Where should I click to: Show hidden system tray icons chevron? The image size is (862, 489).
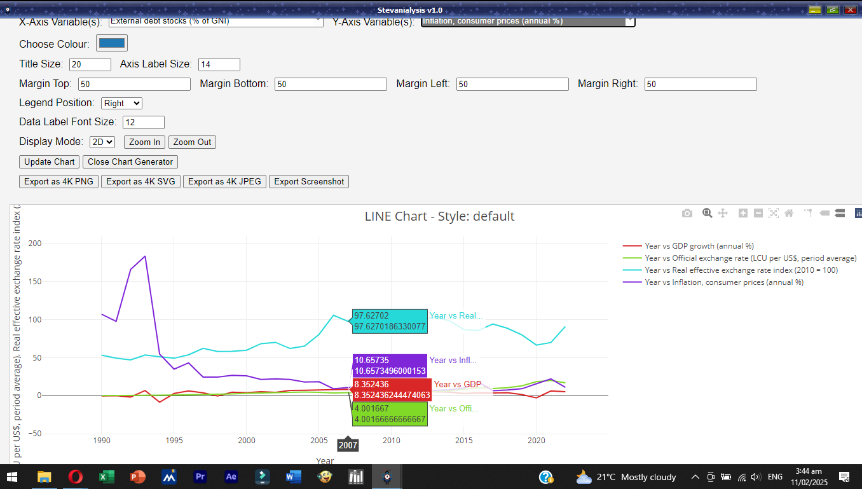695,477
